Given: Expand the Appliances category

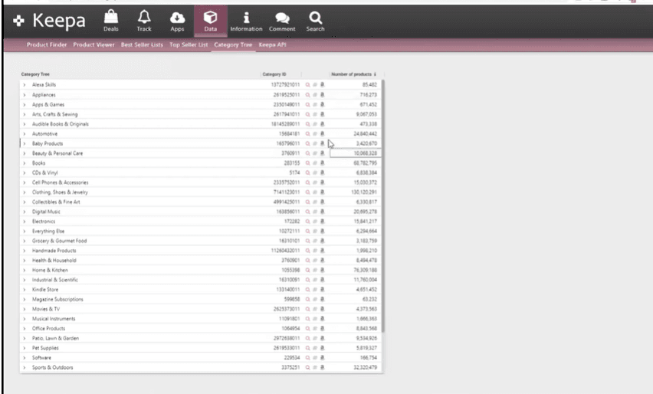Looking at the screenshot, I should (25, 94).
